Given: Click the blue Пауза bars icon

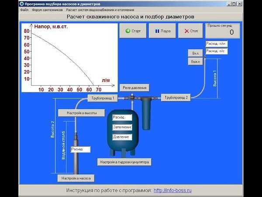Looking at the screenshot, I should pyautogui.click(x=157, y=31).
